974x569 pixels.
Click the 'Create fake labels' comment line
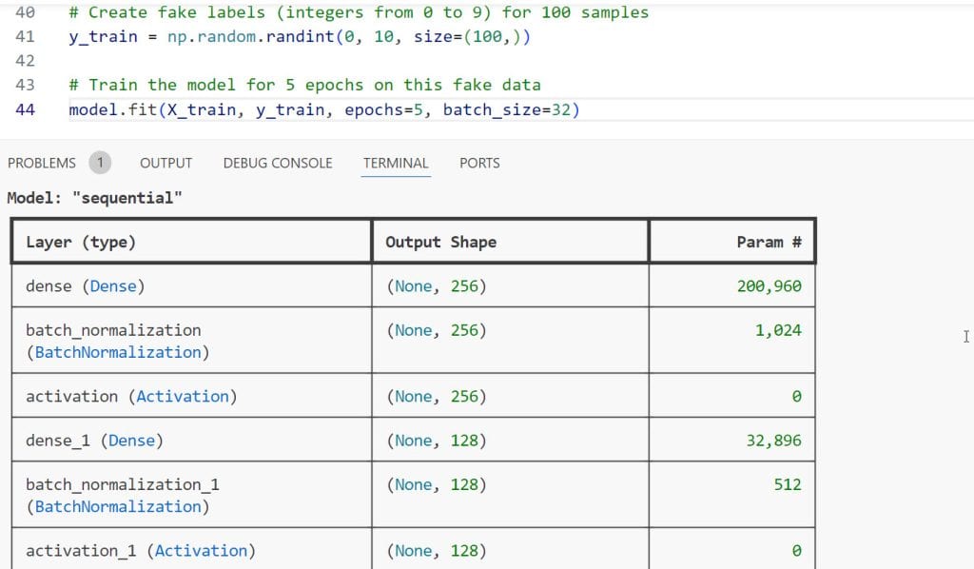pos(359,12)
